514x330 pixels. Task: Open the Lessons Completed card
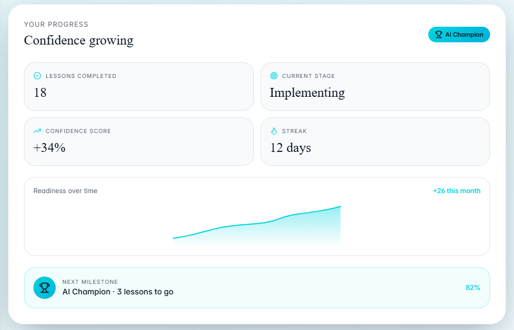click(139, 86)
